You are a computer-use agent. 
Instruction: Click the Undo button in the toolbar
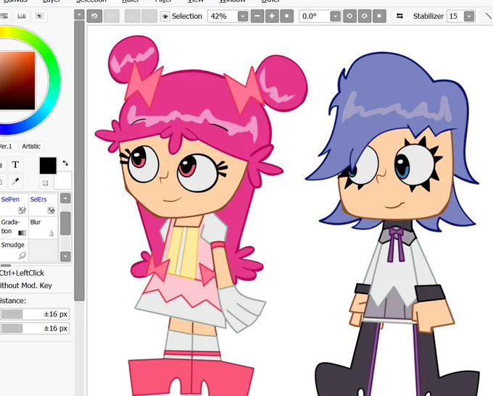point(94,16)
